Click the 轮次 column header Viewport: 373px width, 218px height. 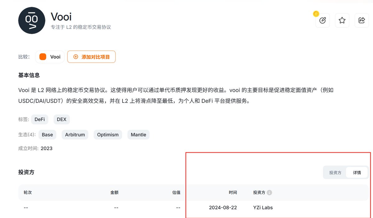pos(28,193)
